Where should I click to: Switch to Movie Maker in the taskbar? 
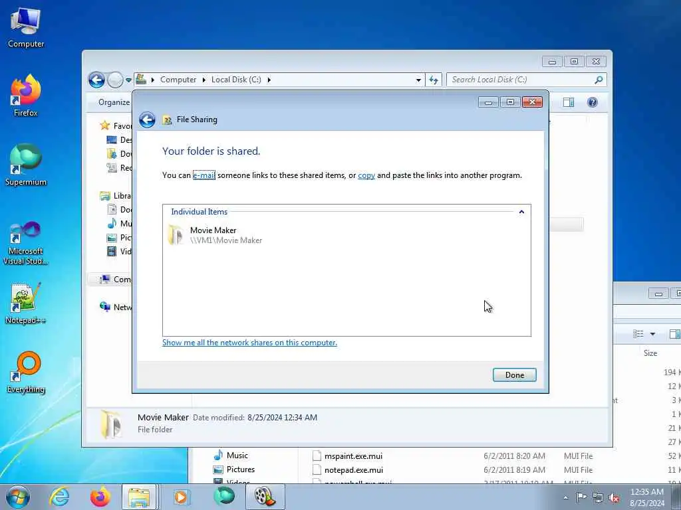point(265,497)
